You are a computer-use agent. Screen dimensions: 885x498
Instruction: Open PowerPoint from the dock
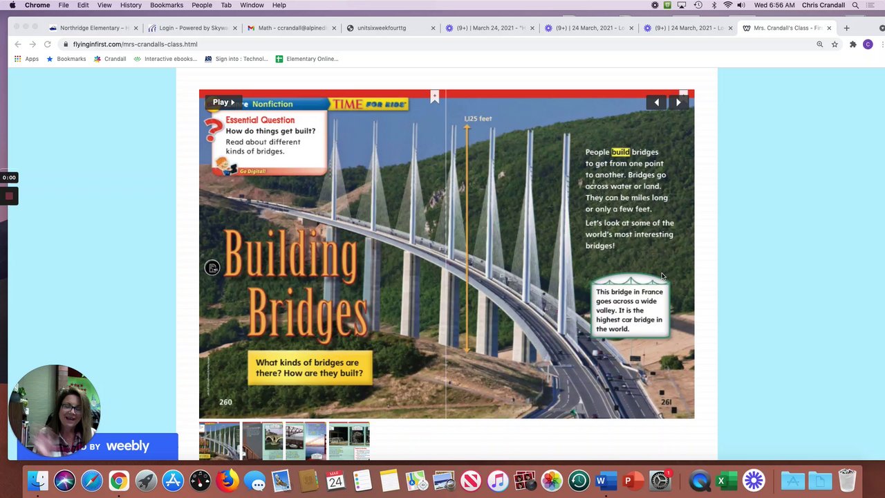click(x=633, y=480)
